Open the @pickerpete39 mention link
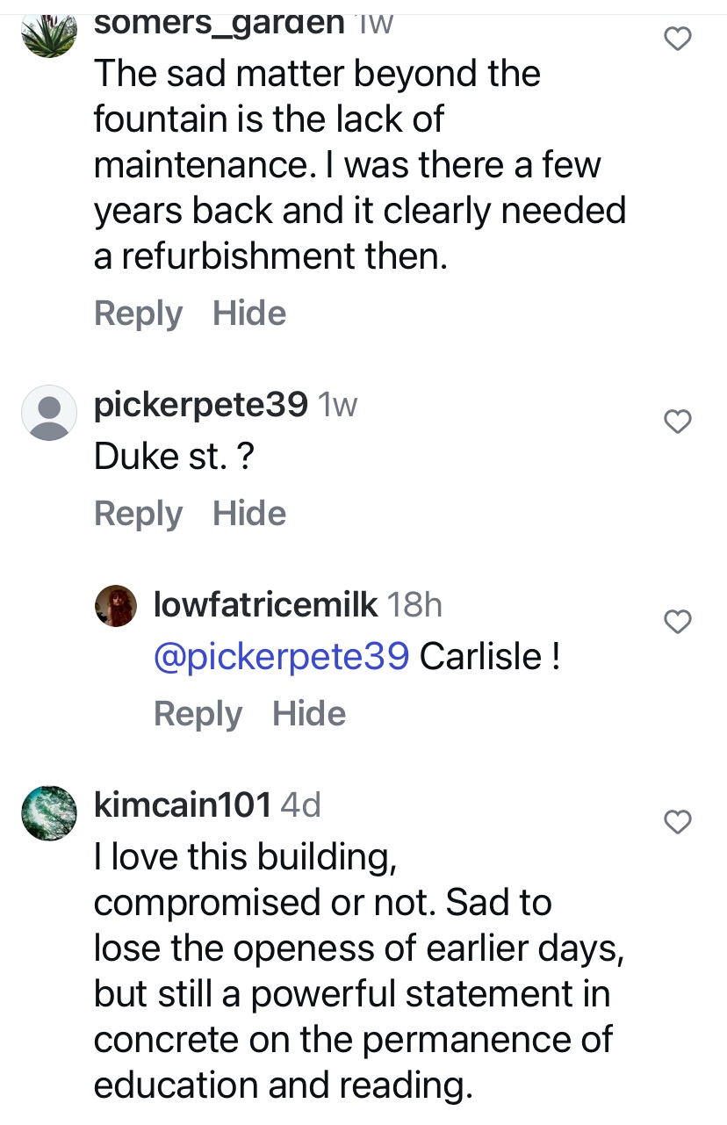Screen dimensions: 727x1125 pyautogui.click(x=281, y=656)
